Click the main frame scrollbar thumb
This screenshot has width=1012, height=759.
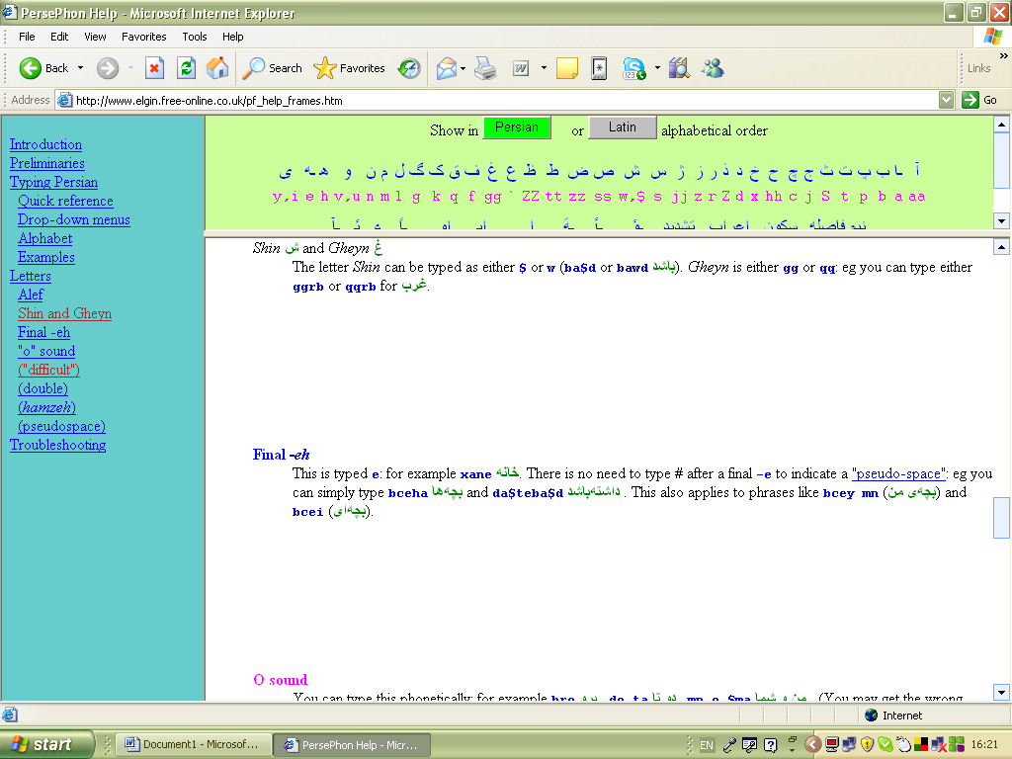tap(1001, 518)
